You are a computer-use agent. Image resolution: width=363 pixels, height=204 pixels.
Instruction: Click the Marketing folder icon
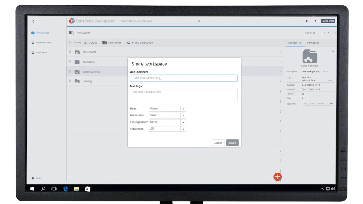tap(77, 62)
